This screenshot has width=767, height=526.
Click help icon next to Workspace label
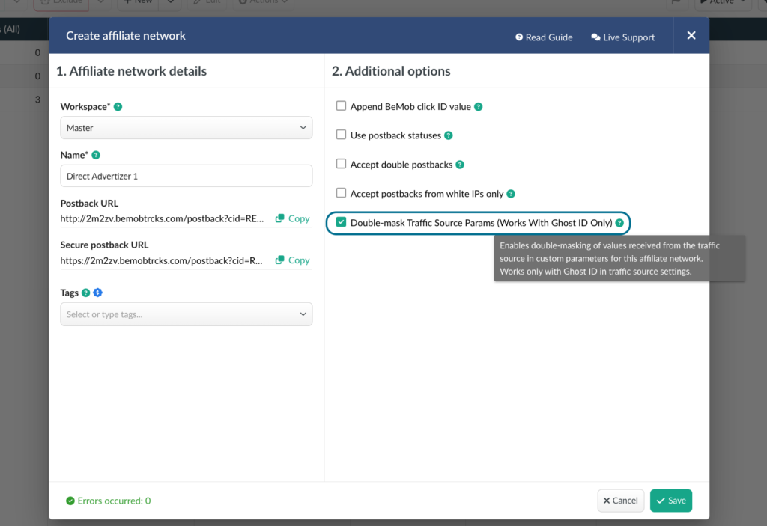pyautogui.click(x=118, y=107)
